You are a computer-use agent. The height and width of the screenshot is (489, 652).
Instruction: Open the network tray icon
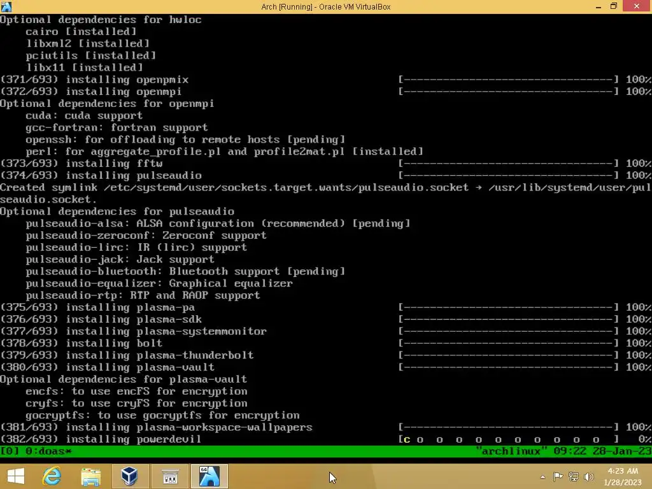pyautogui.click(x=574, y=477)
